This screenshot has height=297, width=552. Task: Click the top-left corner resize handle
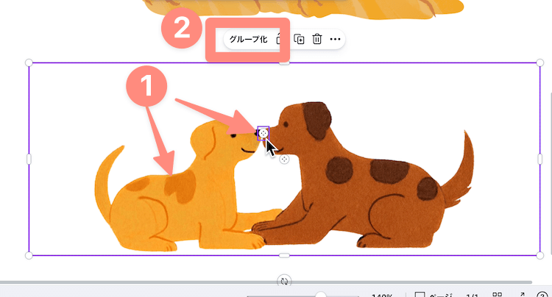(x=29, y=63)
